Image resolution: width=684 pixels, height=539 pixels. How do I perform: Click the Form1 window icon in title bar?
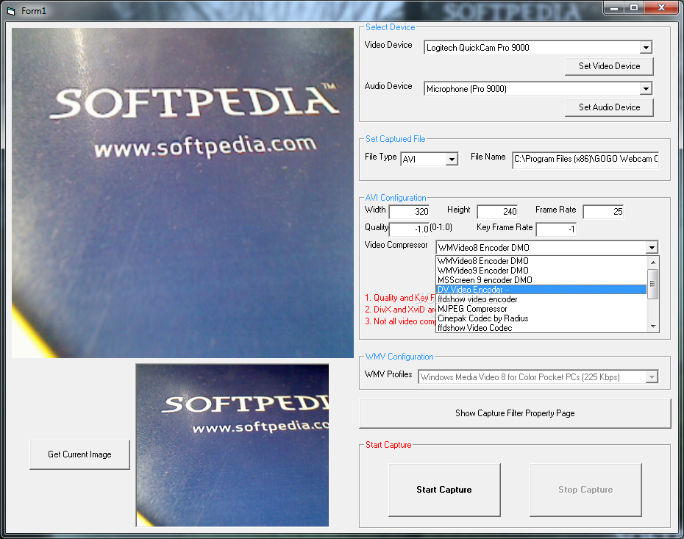click(11, 11)
